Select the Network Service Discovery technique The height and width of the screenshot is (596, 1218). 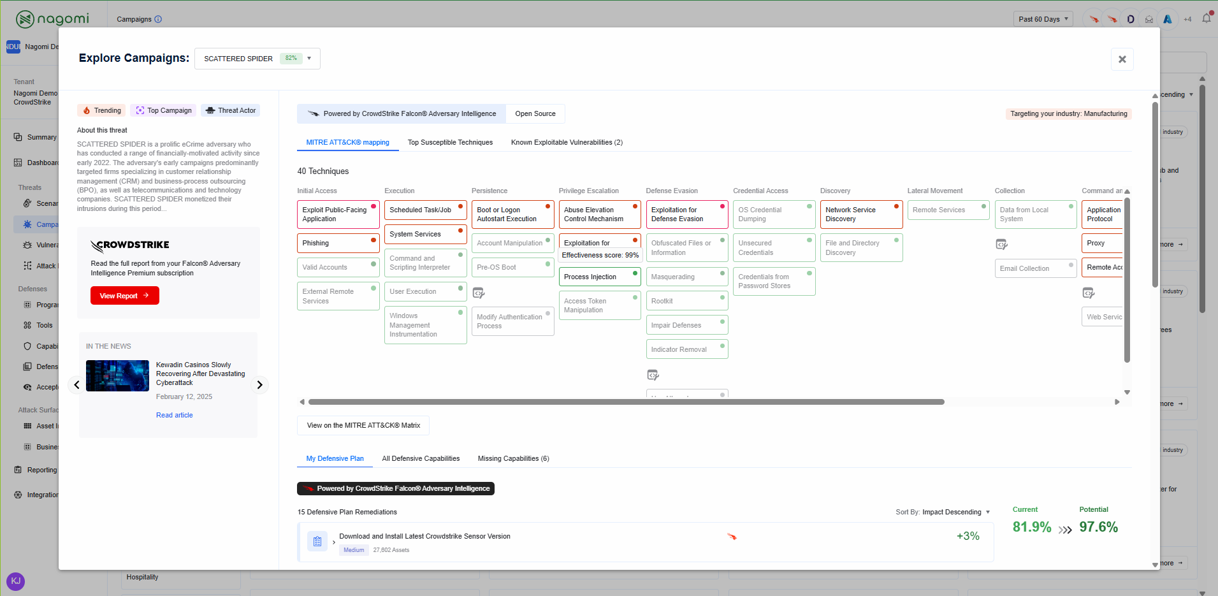pyautogui.click(x=861, y=214)
